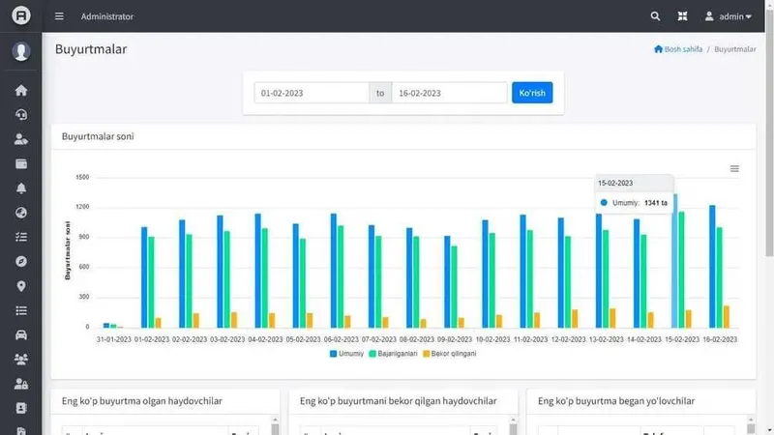Click the start date field 01-02-2023

312,93
